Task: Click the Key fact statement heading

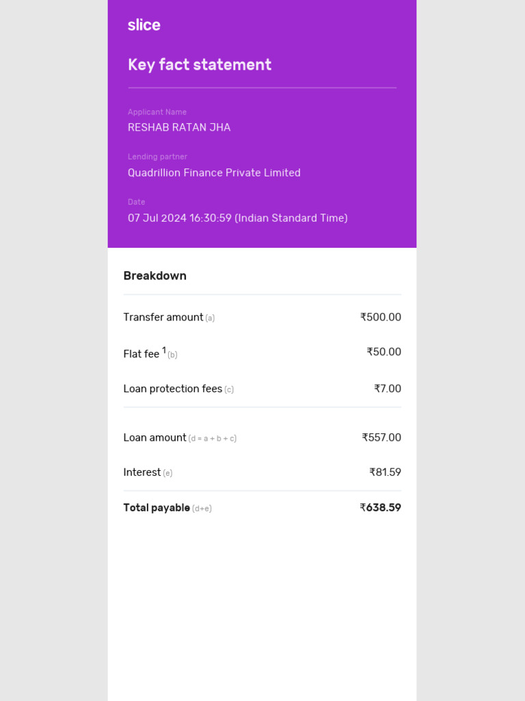Action: coord(200,64)
